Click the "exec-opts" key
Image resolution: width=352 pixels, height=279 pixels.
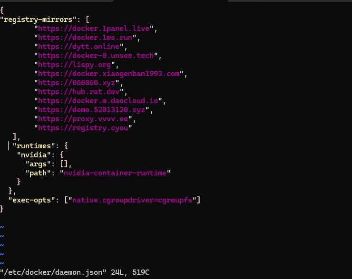coord(32,200)
